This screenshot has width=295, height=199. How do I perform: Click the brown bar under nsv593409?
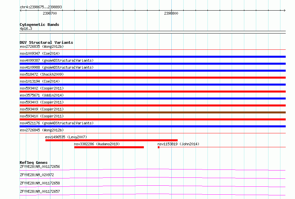click(152, 112)
